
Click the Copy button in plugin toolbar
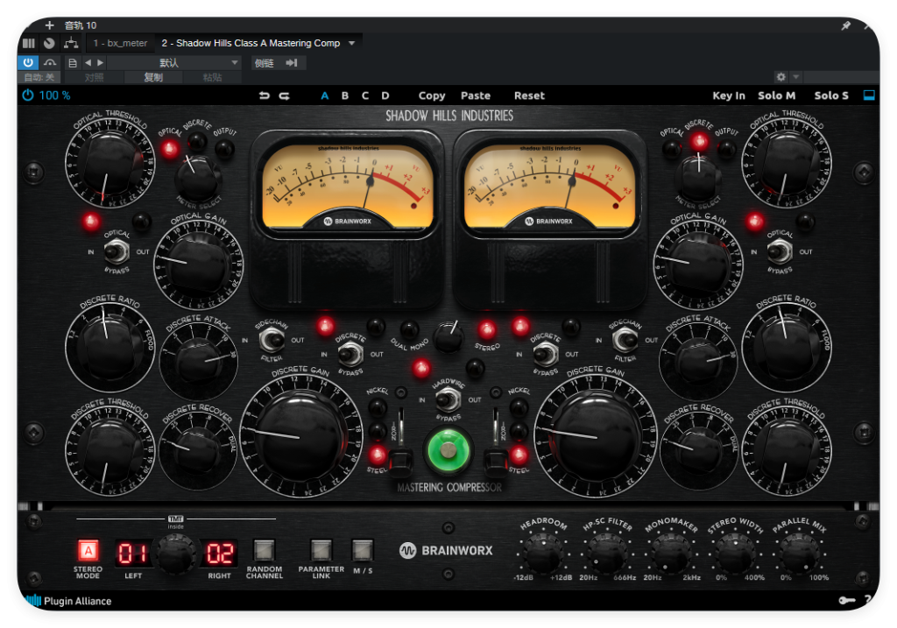coord(432,95)
